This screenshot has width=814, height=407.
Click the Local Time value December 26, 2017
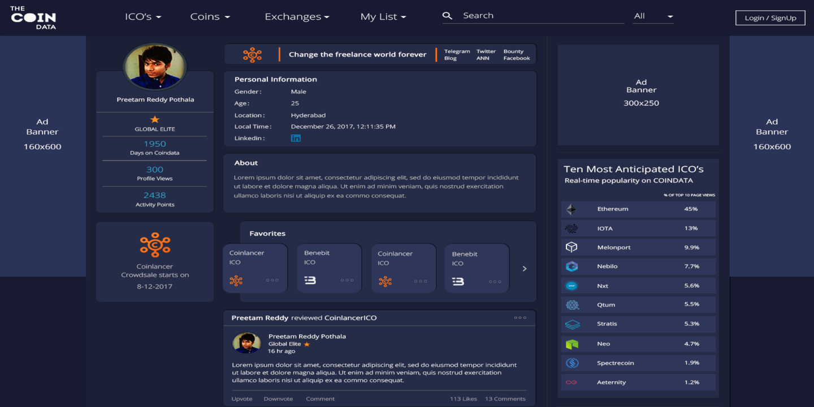point(343,127)
